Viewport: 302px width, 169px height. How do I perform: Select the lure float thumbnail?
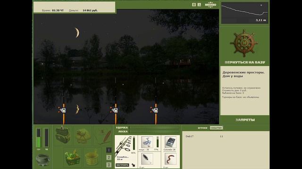147,159
